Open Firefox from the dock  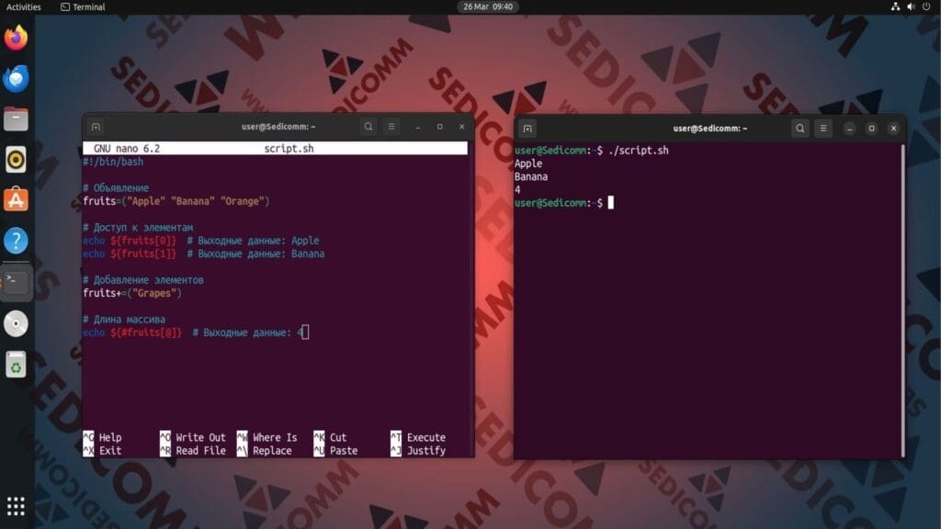[16, 39]
